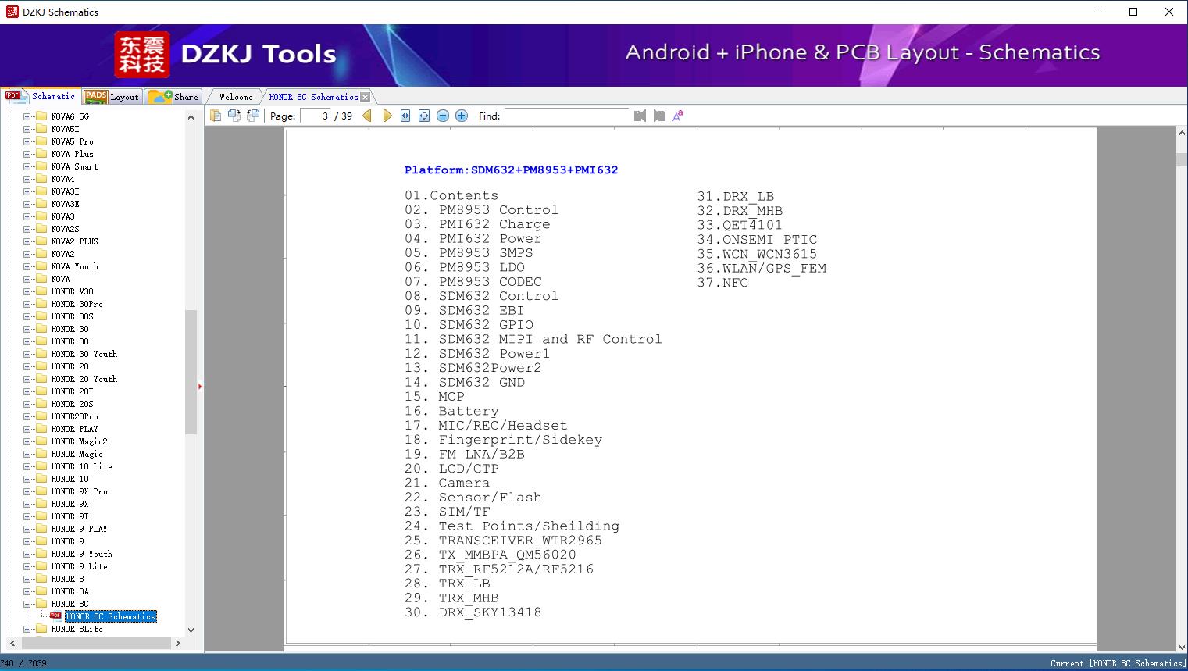Expand the HONOR 9X Pro folder
Image resolution: width=1188 pixels, height=671 pixels.
click(27, 491)
